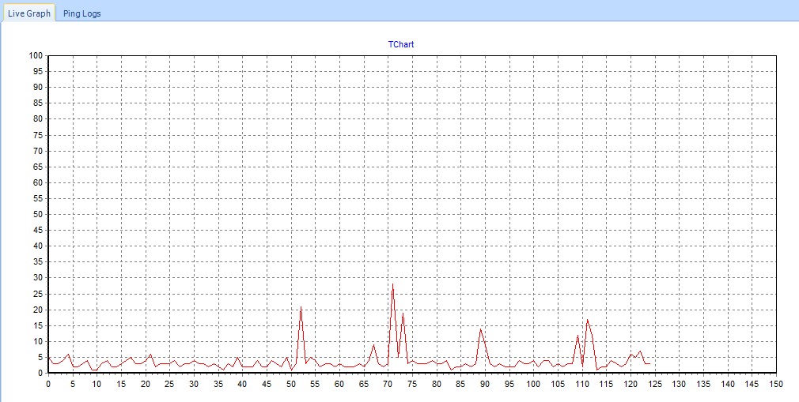Click the Y-axis label 30
799x402 pixels.
coord(39,278)
